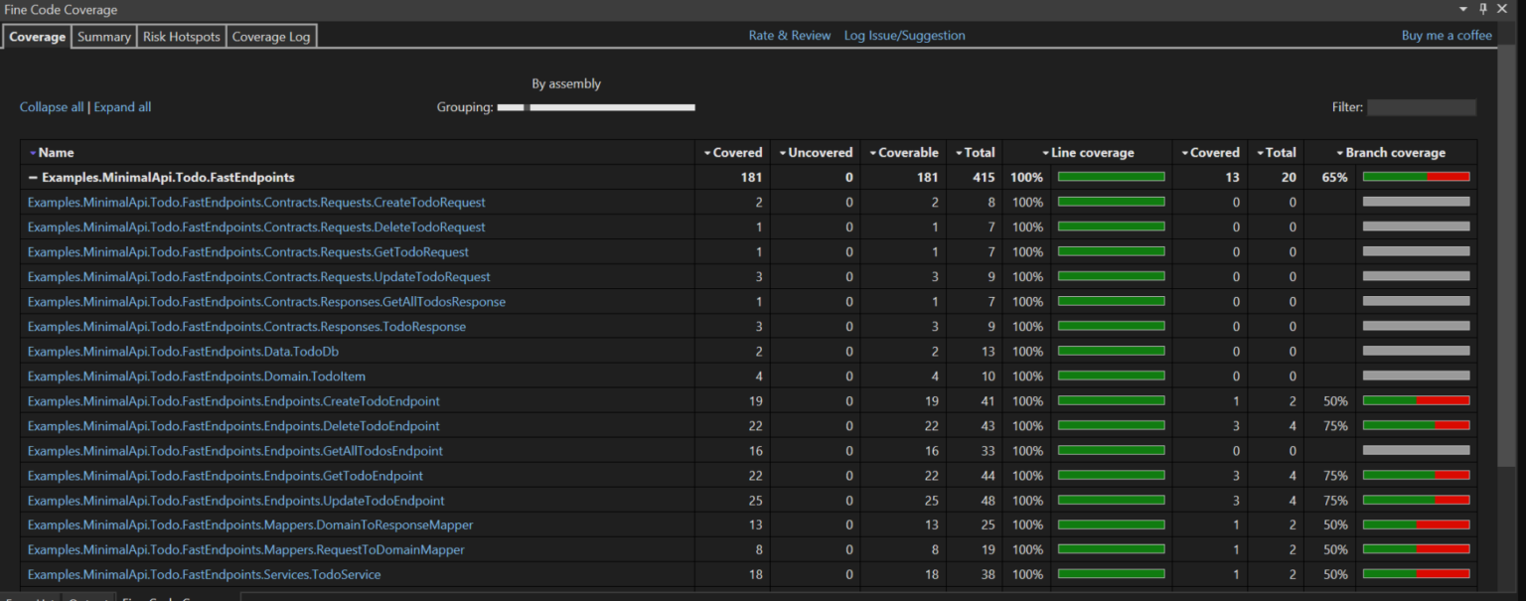Collapse the Examples.MinimalApi.Todo.FastEndpoints assembly row
Image resolution: width=1526 pixels, height=601 pixels.
click(x=33, y=178)
